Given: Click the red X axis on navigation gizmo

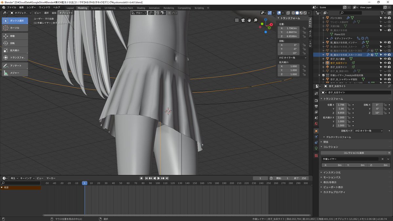Looking at the screenshot, I should [x=271, y=25].
